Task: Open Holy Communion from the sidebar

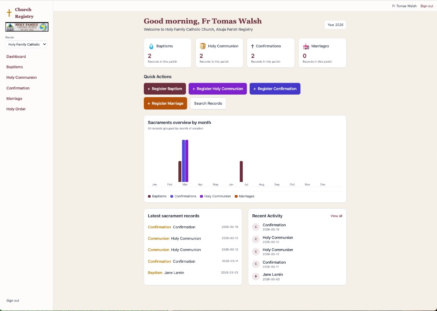Action: [x=21, y=78]
